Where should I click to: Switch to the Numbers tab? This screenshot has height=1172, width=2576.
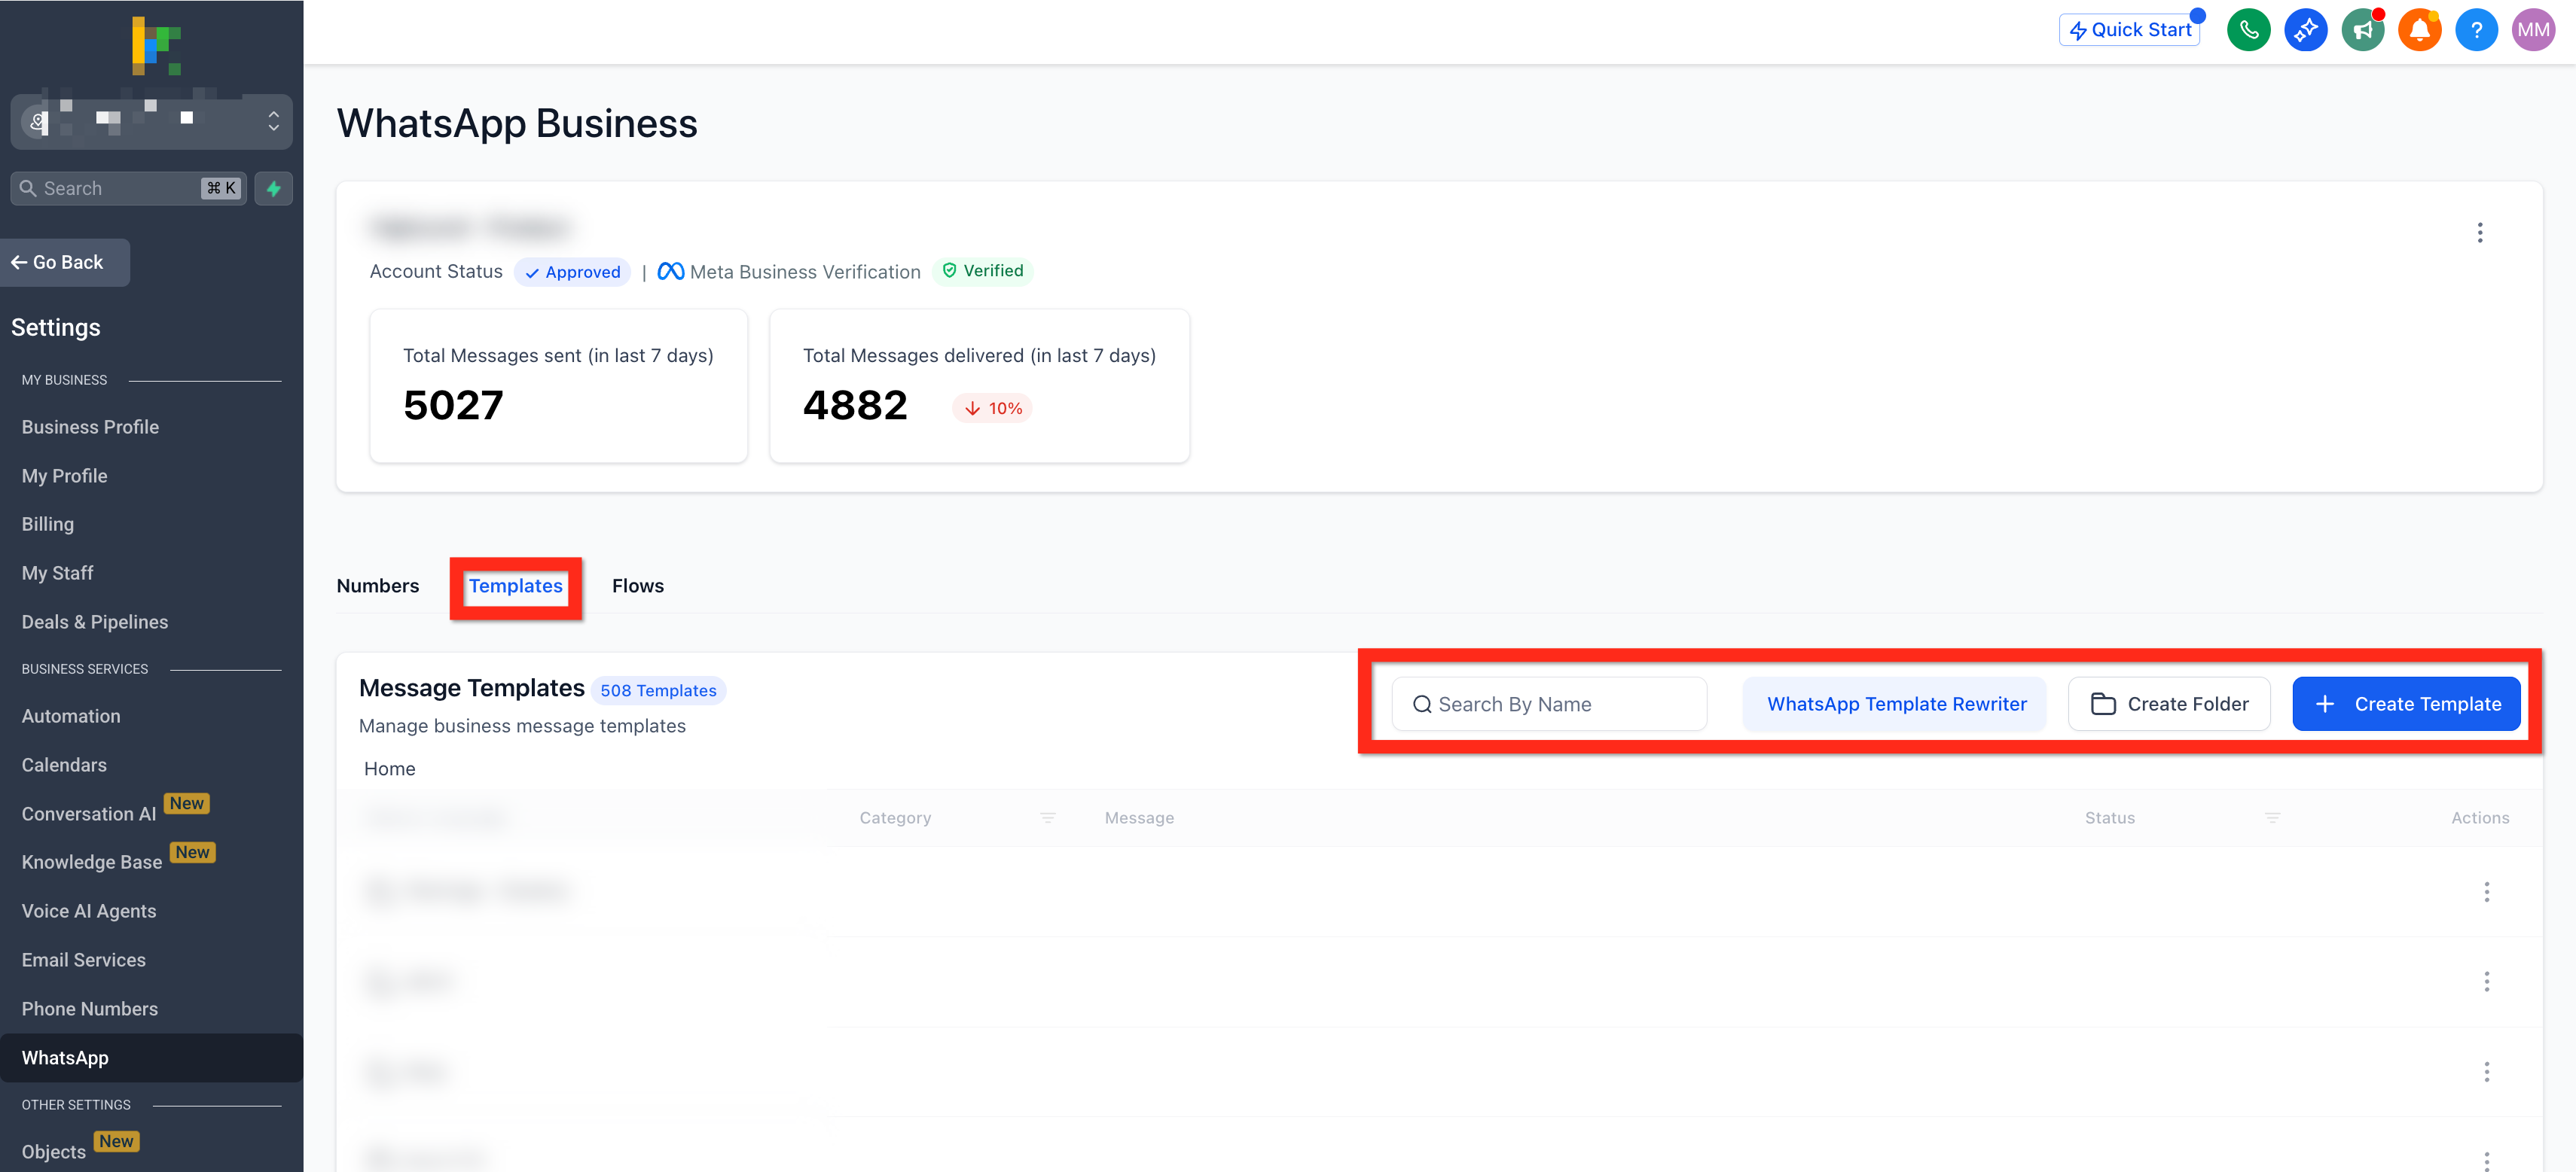(x=377, y=586)
